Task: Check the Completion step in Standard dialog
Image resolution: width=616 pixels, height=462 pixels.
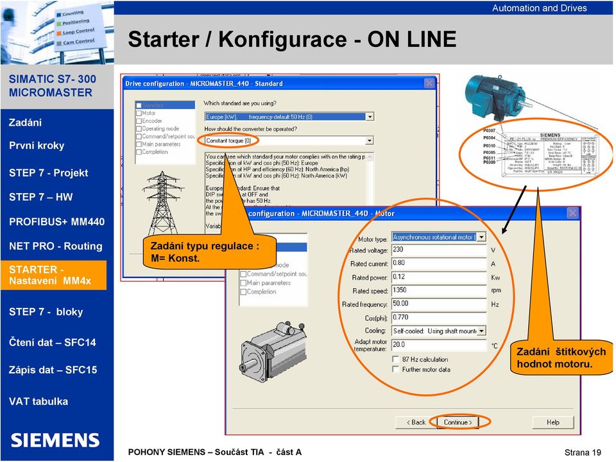Action: (139, 152)
